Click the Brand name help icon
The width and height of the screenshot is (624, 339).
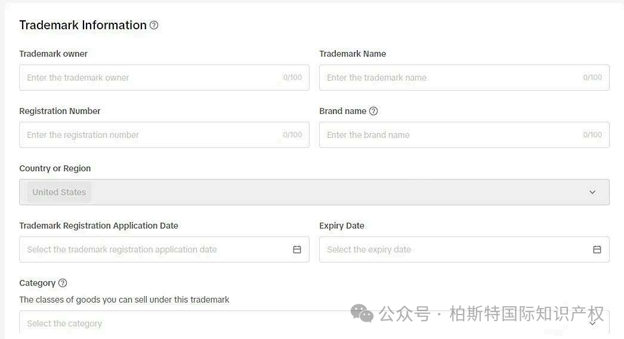pos(373,111)
